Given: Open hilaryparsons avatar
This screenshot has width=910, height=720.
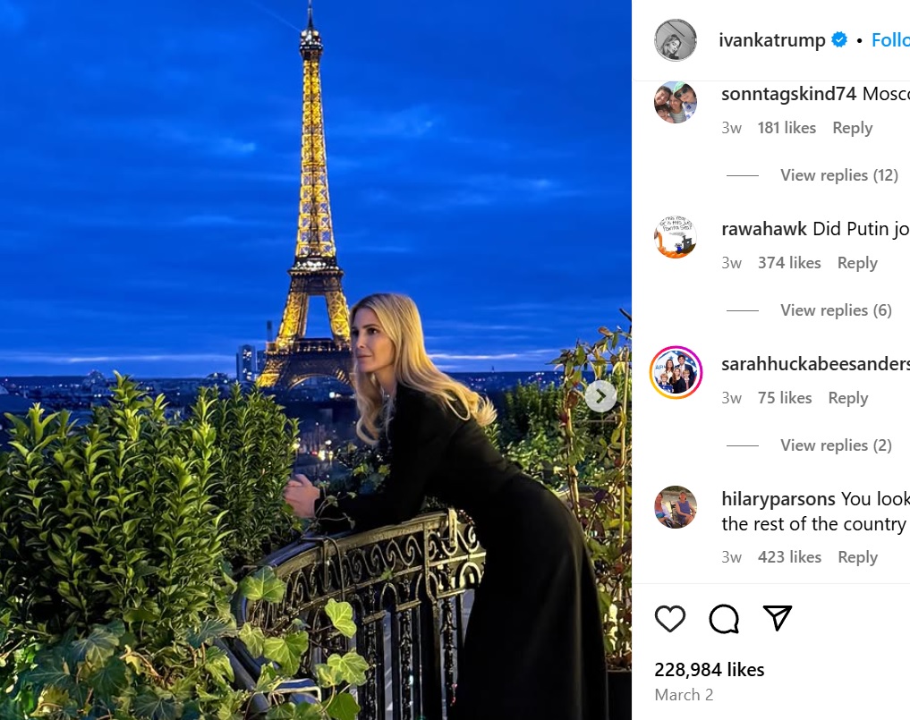Looking at the screenshot, I should point(676,507).
